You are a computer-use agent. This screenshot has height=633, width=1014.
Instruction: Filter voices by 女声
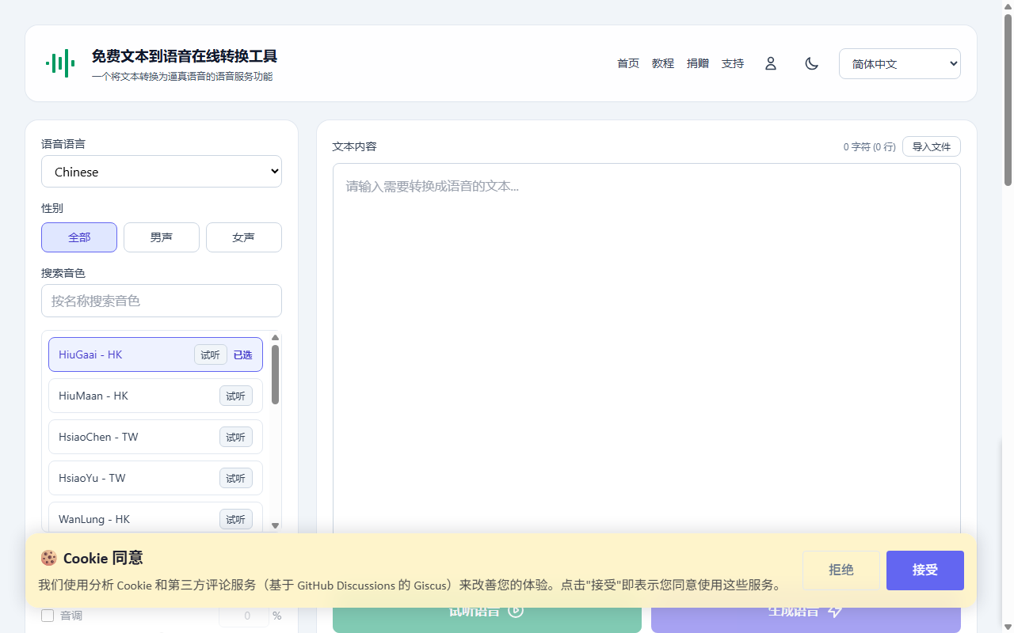[x=244, y=237]
